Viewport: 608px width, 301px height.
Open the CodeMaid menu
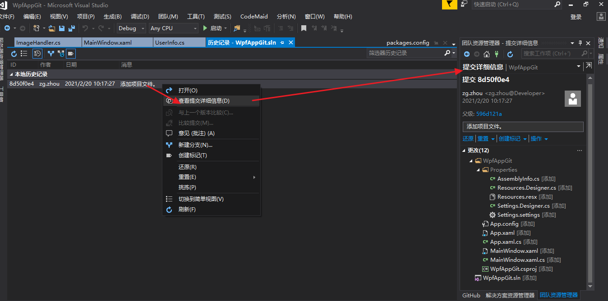[254, 16]
